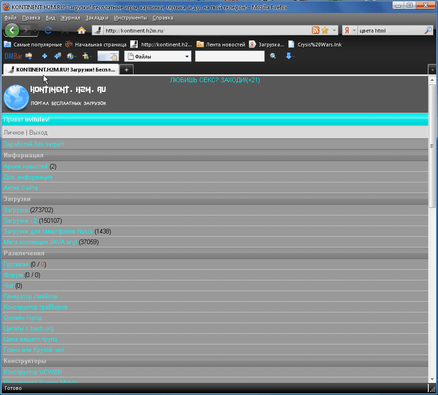Image resolution: width=438 pixels, height=395 pixels.
Task: Click the URL field showing kontinent.h2m.ru
Action: click(207, 31)
